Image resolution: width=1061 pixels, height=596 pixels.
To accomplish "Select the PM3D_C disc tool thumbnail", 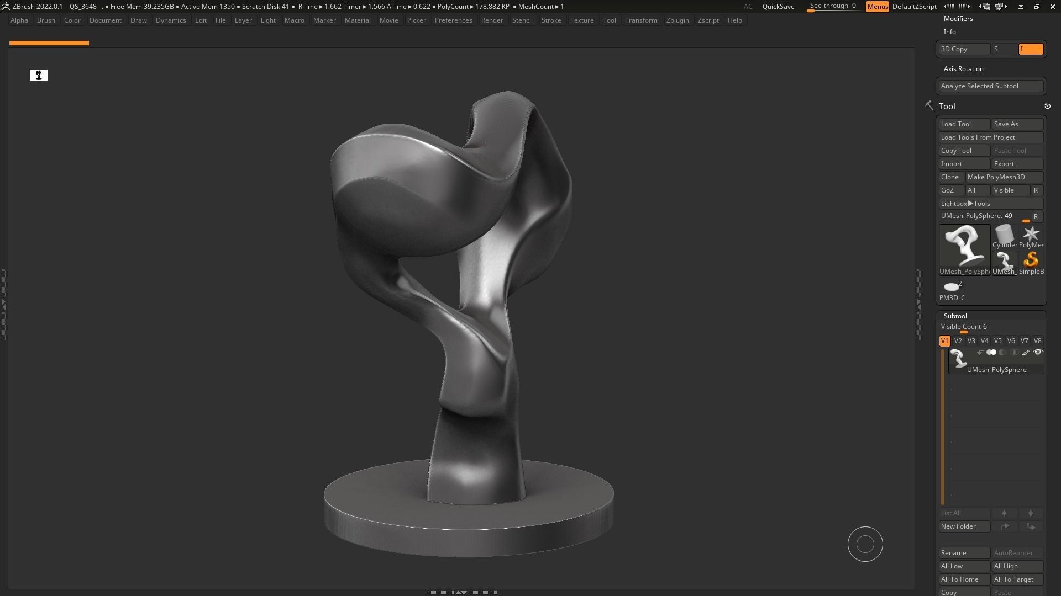I will [x=952, y=290].
